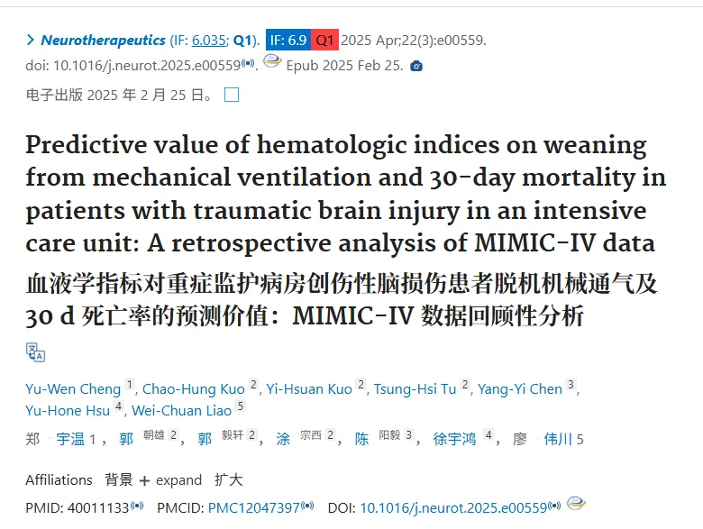Open author Wei-Chuan Liao
Image resolution: width=703 pixels, height=529 pixels.
pos(181,410)
